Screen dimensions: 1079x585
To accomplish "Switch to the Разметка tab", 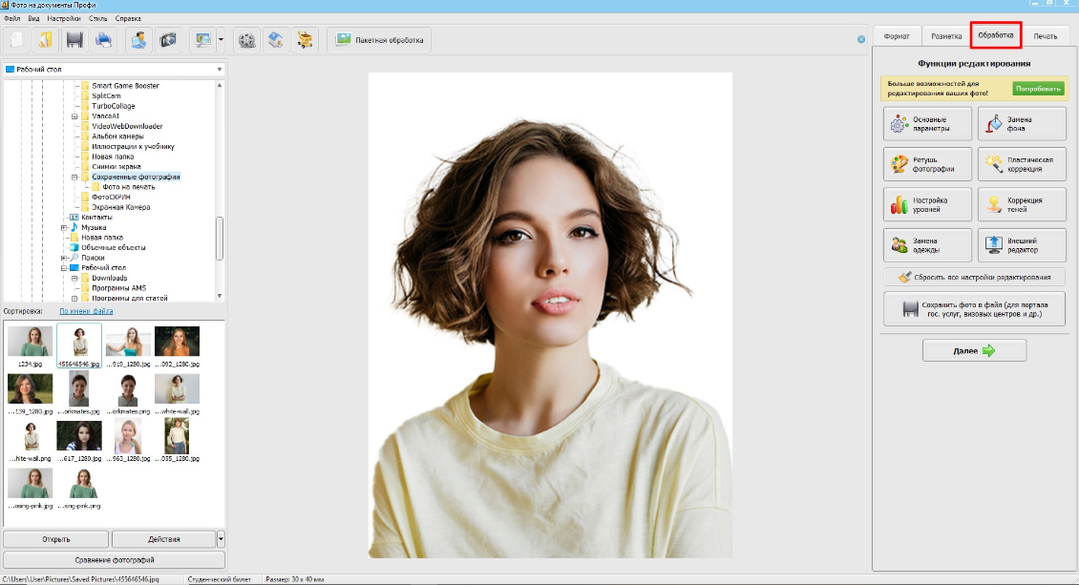I will coord(940,36).
